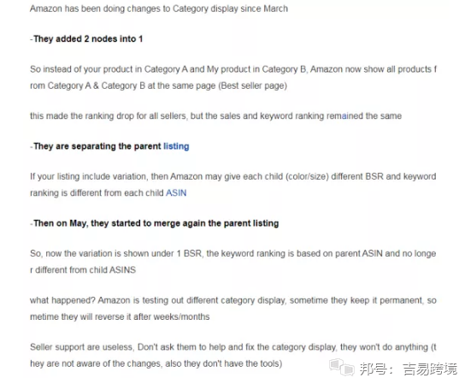The height and width of the screenshot is (378, 459).
Task: Click the "Seller support are useless" paragraph
Action: point(233,356)
